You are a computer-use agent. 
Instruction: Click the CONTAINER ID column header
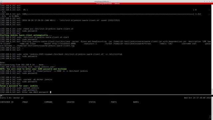click(7, 102)
